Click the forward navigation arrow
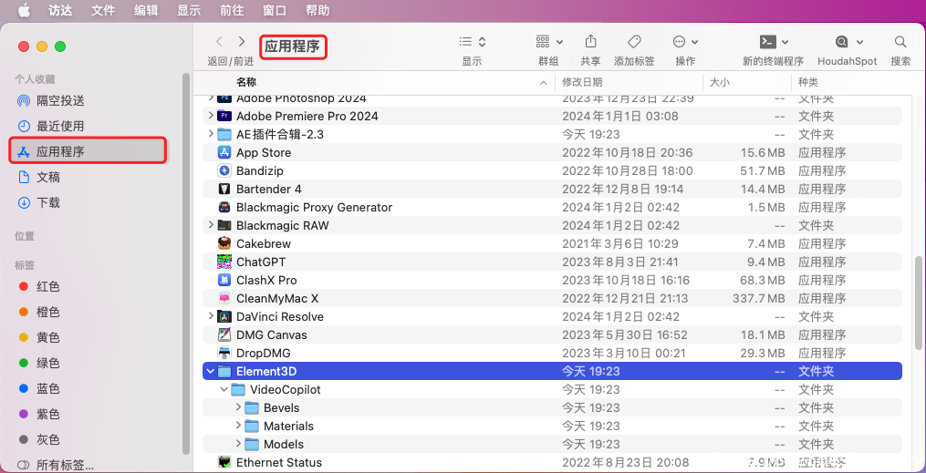This screenshot has height=473, width=926. pyautogui.click(x=242, y=41)
